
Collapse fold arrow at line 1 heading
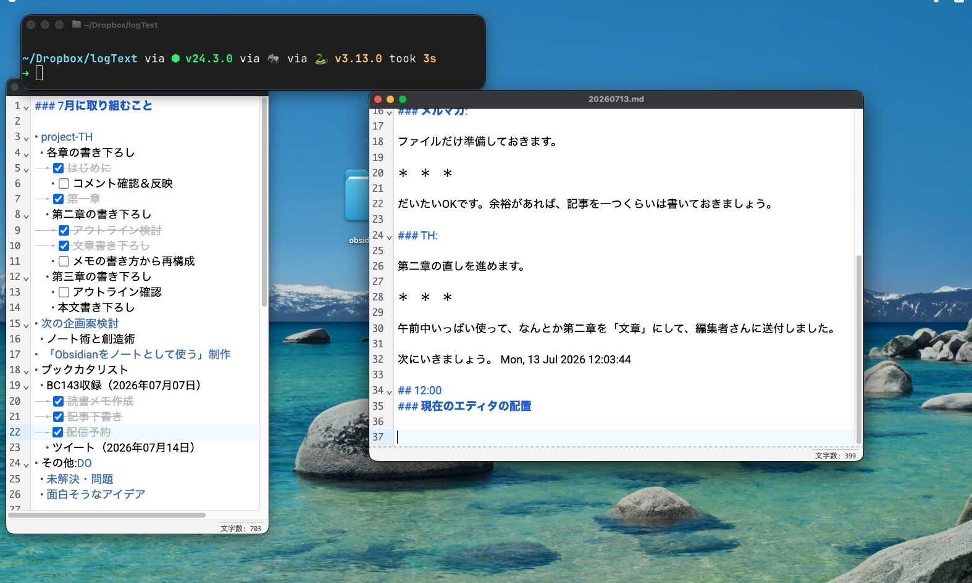tap(27, 107)
